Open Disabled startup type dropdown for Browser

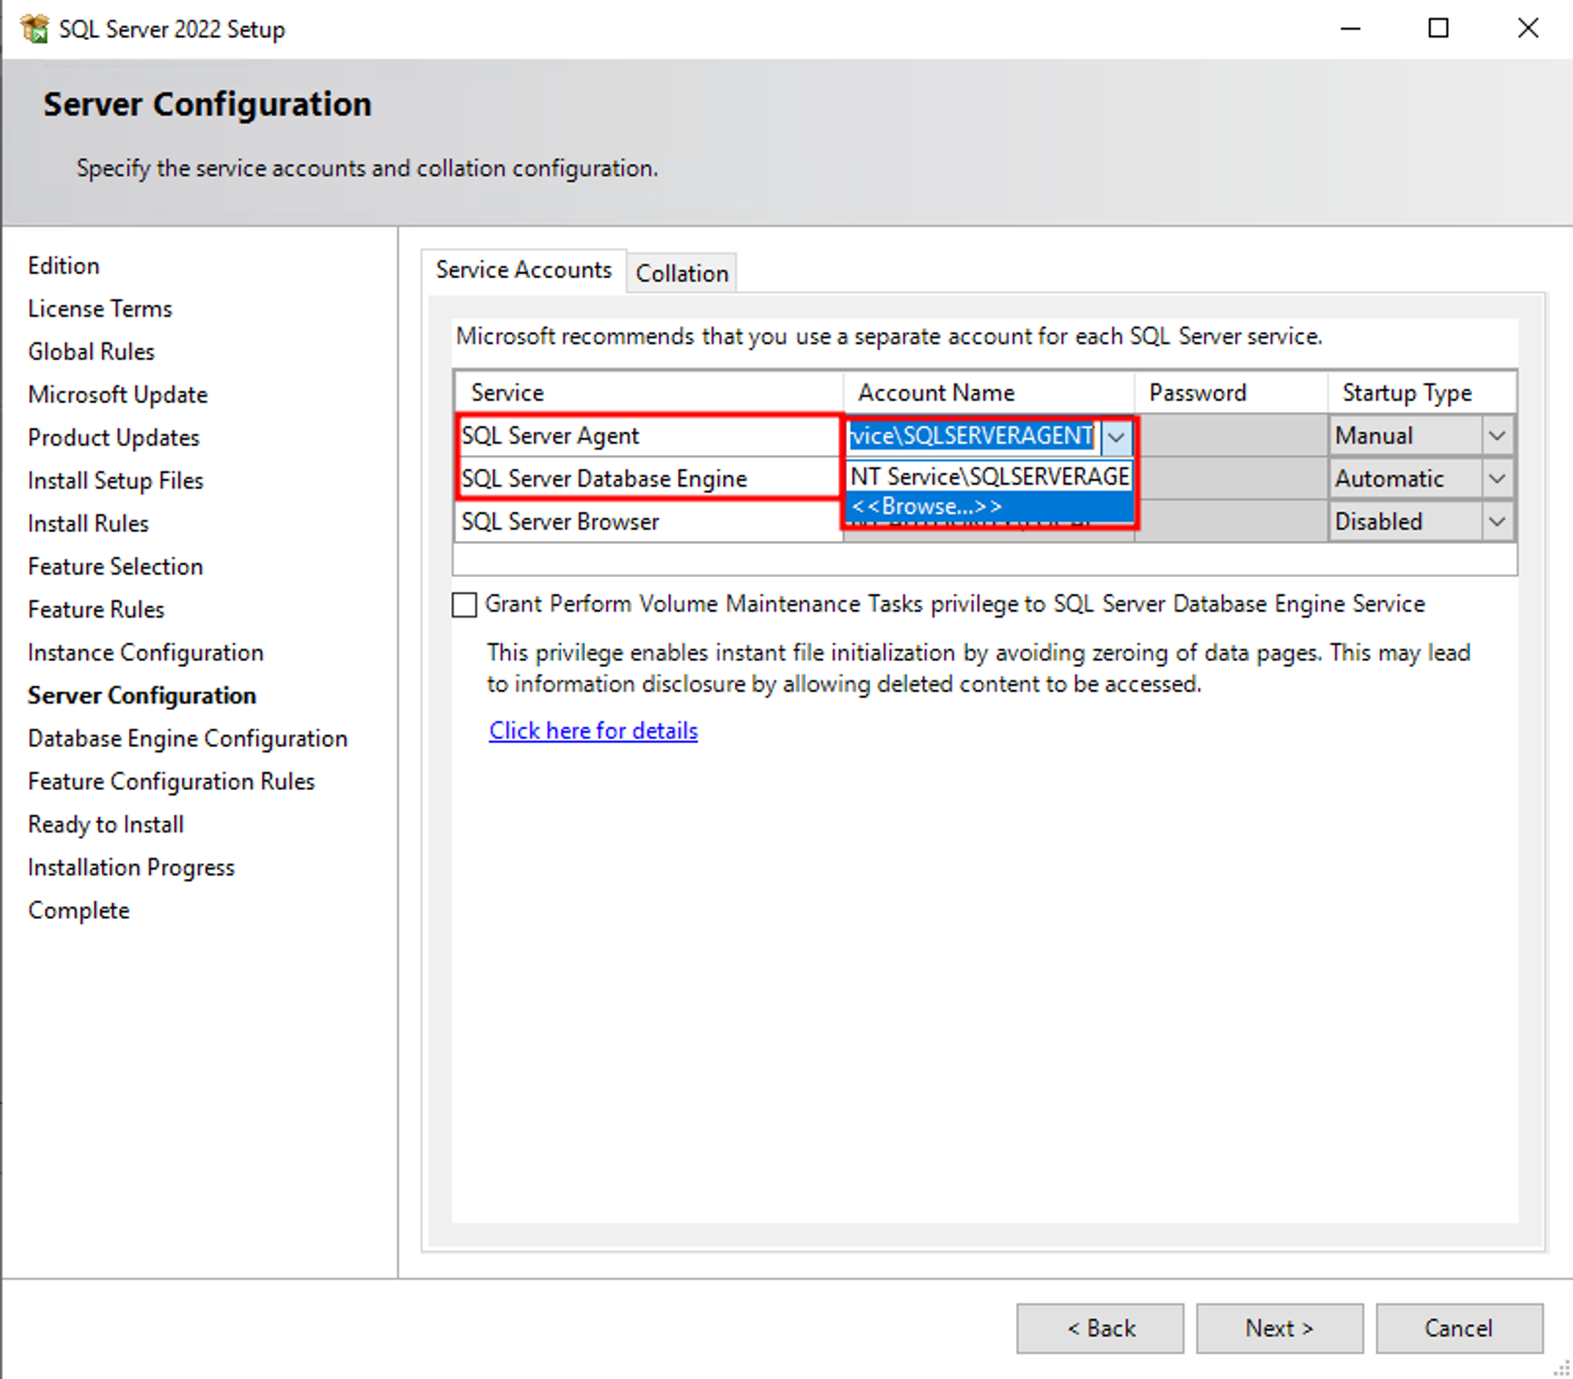tap(1497, 521)
